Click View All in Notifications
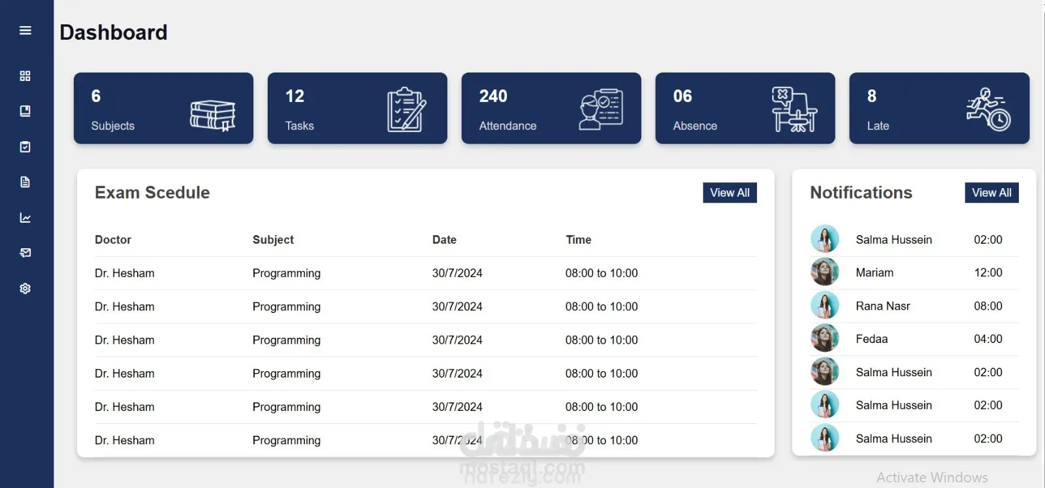The width and height of the screenshot is (1045, 488). click(991, 193)
